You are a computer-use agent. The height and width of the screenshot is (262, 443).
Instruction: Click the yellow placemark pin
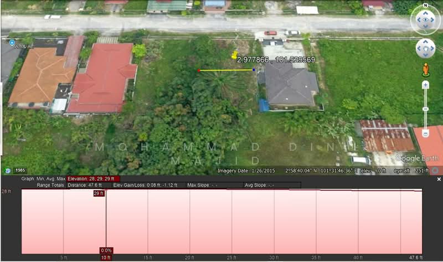[x=234, y=55]
